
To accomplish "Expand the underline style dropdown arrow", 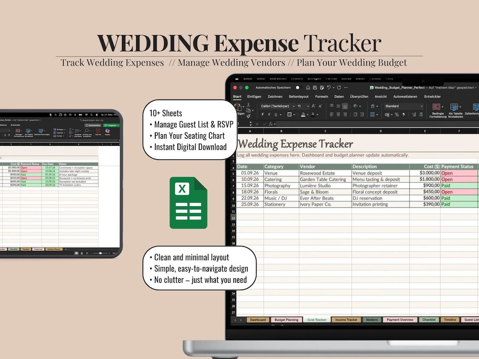I will 280,115.
